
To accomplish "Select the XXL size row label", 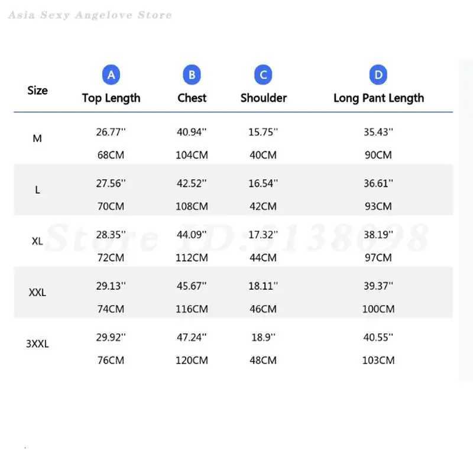I will (37, 293).
